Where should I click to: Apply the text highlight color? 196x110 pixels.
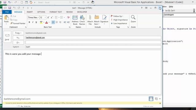click(41, 22)
